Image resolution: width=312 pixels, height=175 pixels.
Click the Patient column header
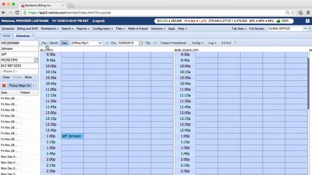click(x=29, y=93)
